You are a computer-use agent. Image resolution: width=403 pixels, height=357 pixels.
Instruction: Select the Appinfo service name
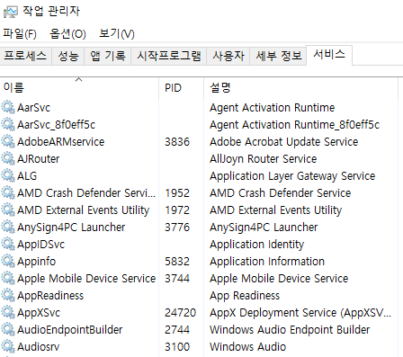[x=36, y=261]
